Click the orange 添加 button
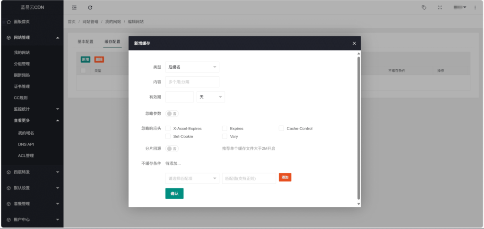This screenshot has width=484, height=229. pyautogui.click(x=285, y=177)
